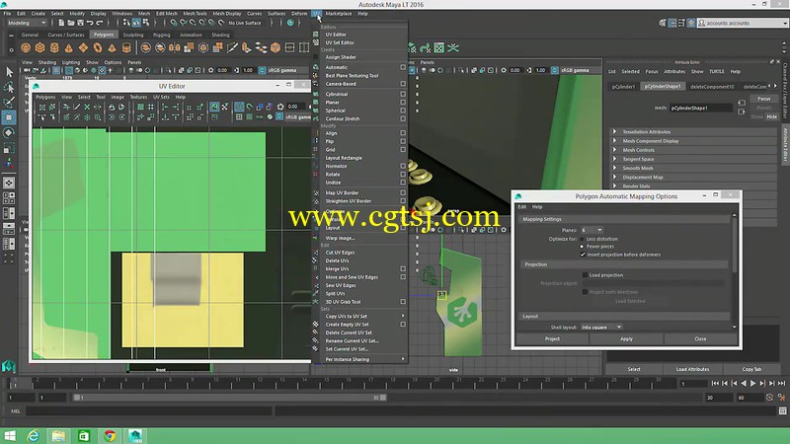
Task: Click Close in Automatic Mapping Options
Action: point(700,338)
